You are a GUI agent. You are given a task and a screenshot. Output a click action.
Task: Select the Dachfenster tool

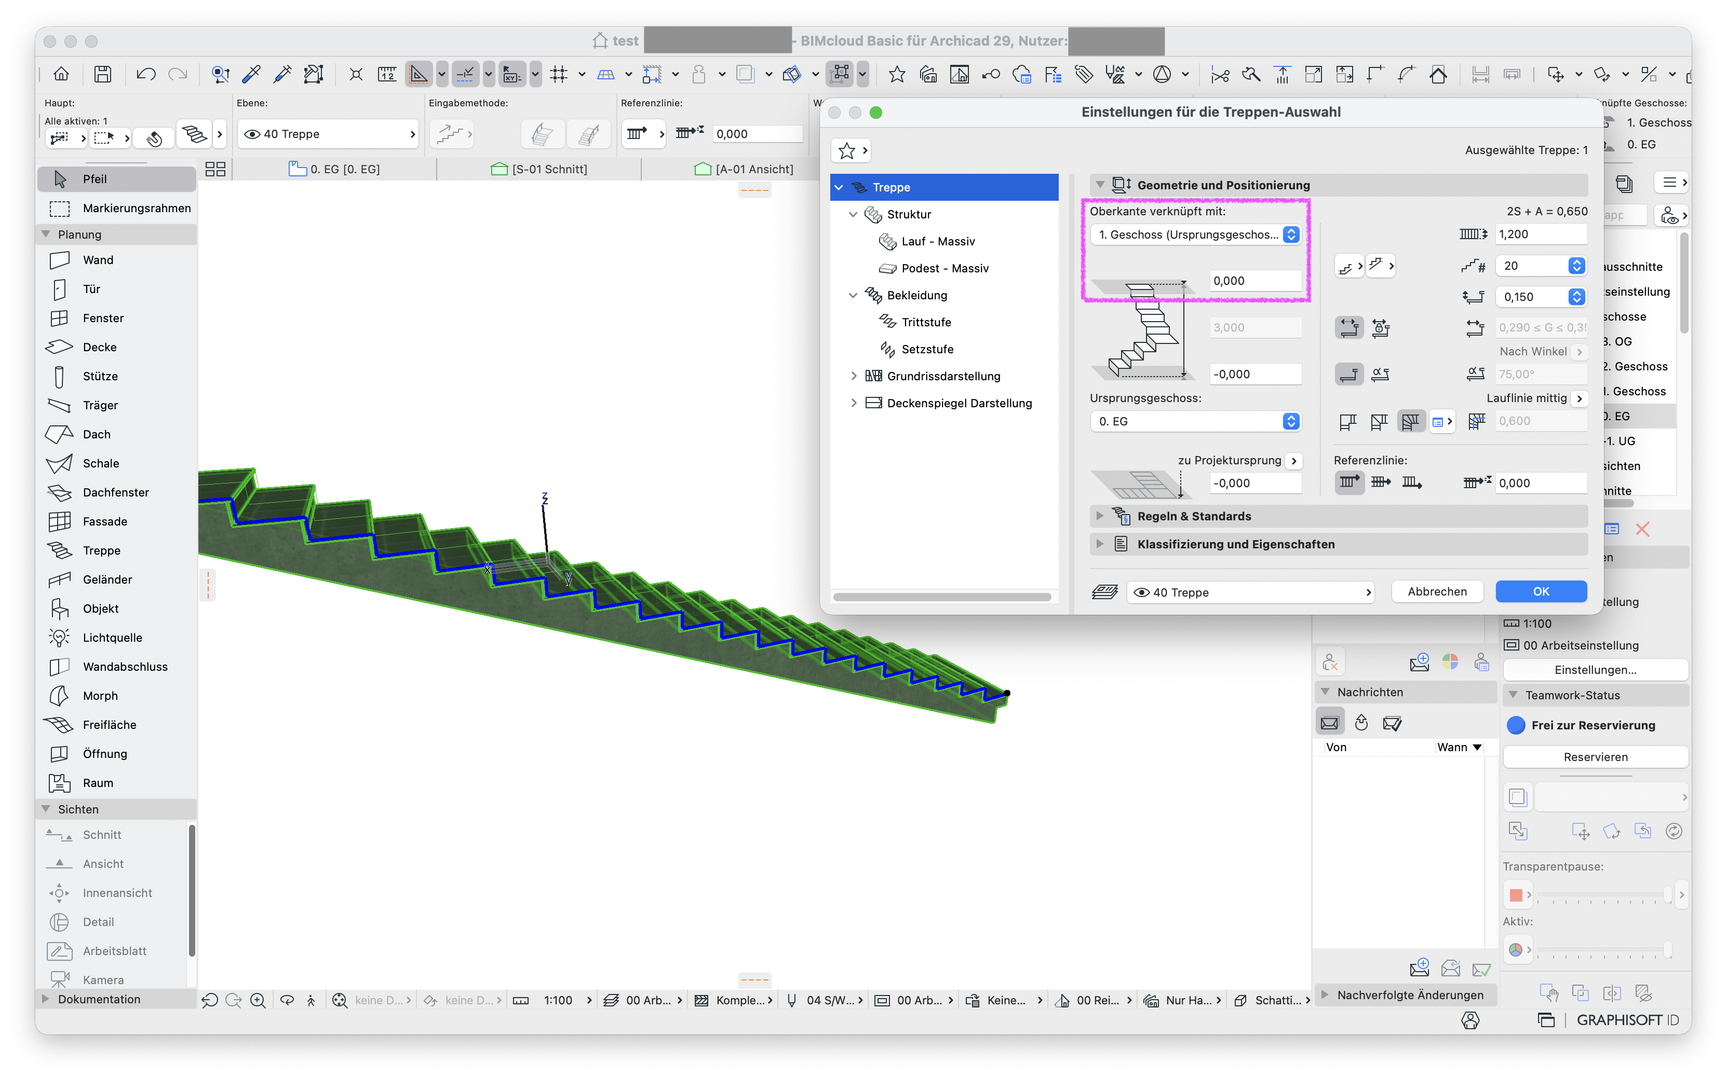tap(116, 493)
